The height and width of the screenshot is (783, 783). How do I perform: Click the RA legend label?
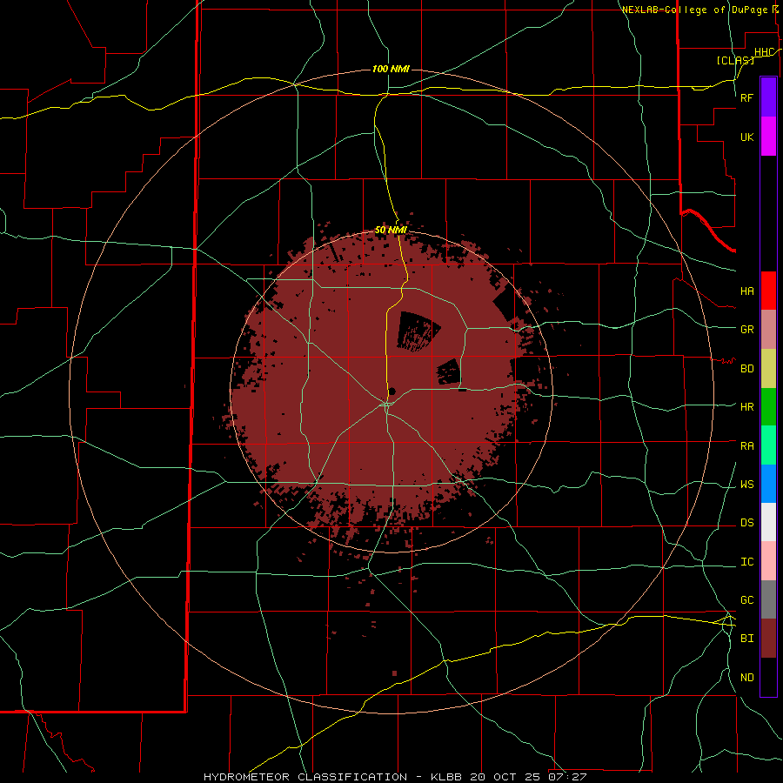(747, 446)
